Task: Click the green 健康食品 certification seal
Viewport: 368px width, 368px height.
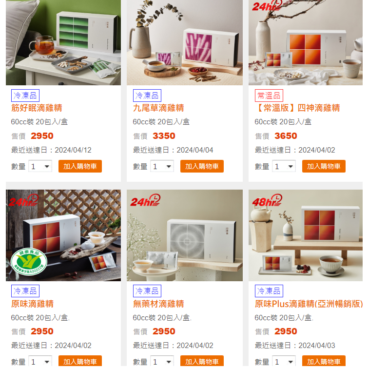Action: 29,261
